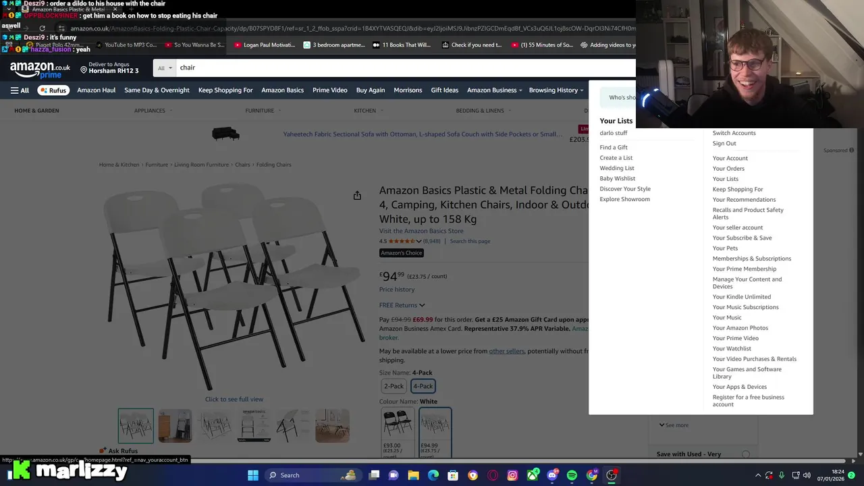
Task: Expand the Kitchen category menu
Action: (x=368, y=111)
